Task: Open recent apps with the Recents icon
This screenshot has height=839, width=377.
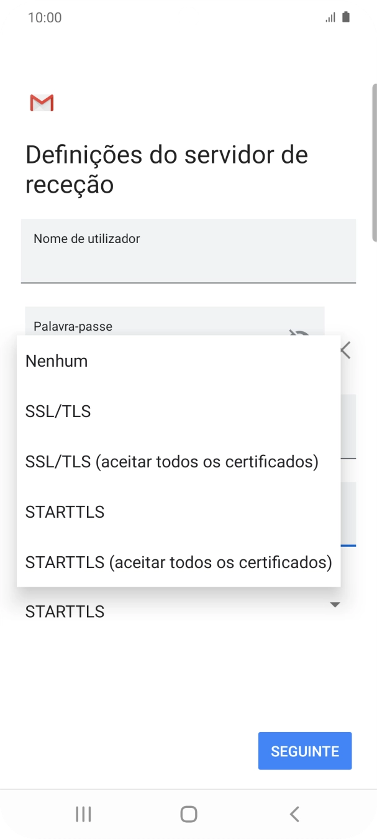Action: [x=83, y=813]
